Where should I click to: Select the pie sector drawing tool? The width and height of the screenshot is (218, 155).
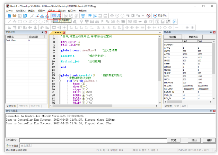pyautogui.click(x=46, y=21)
